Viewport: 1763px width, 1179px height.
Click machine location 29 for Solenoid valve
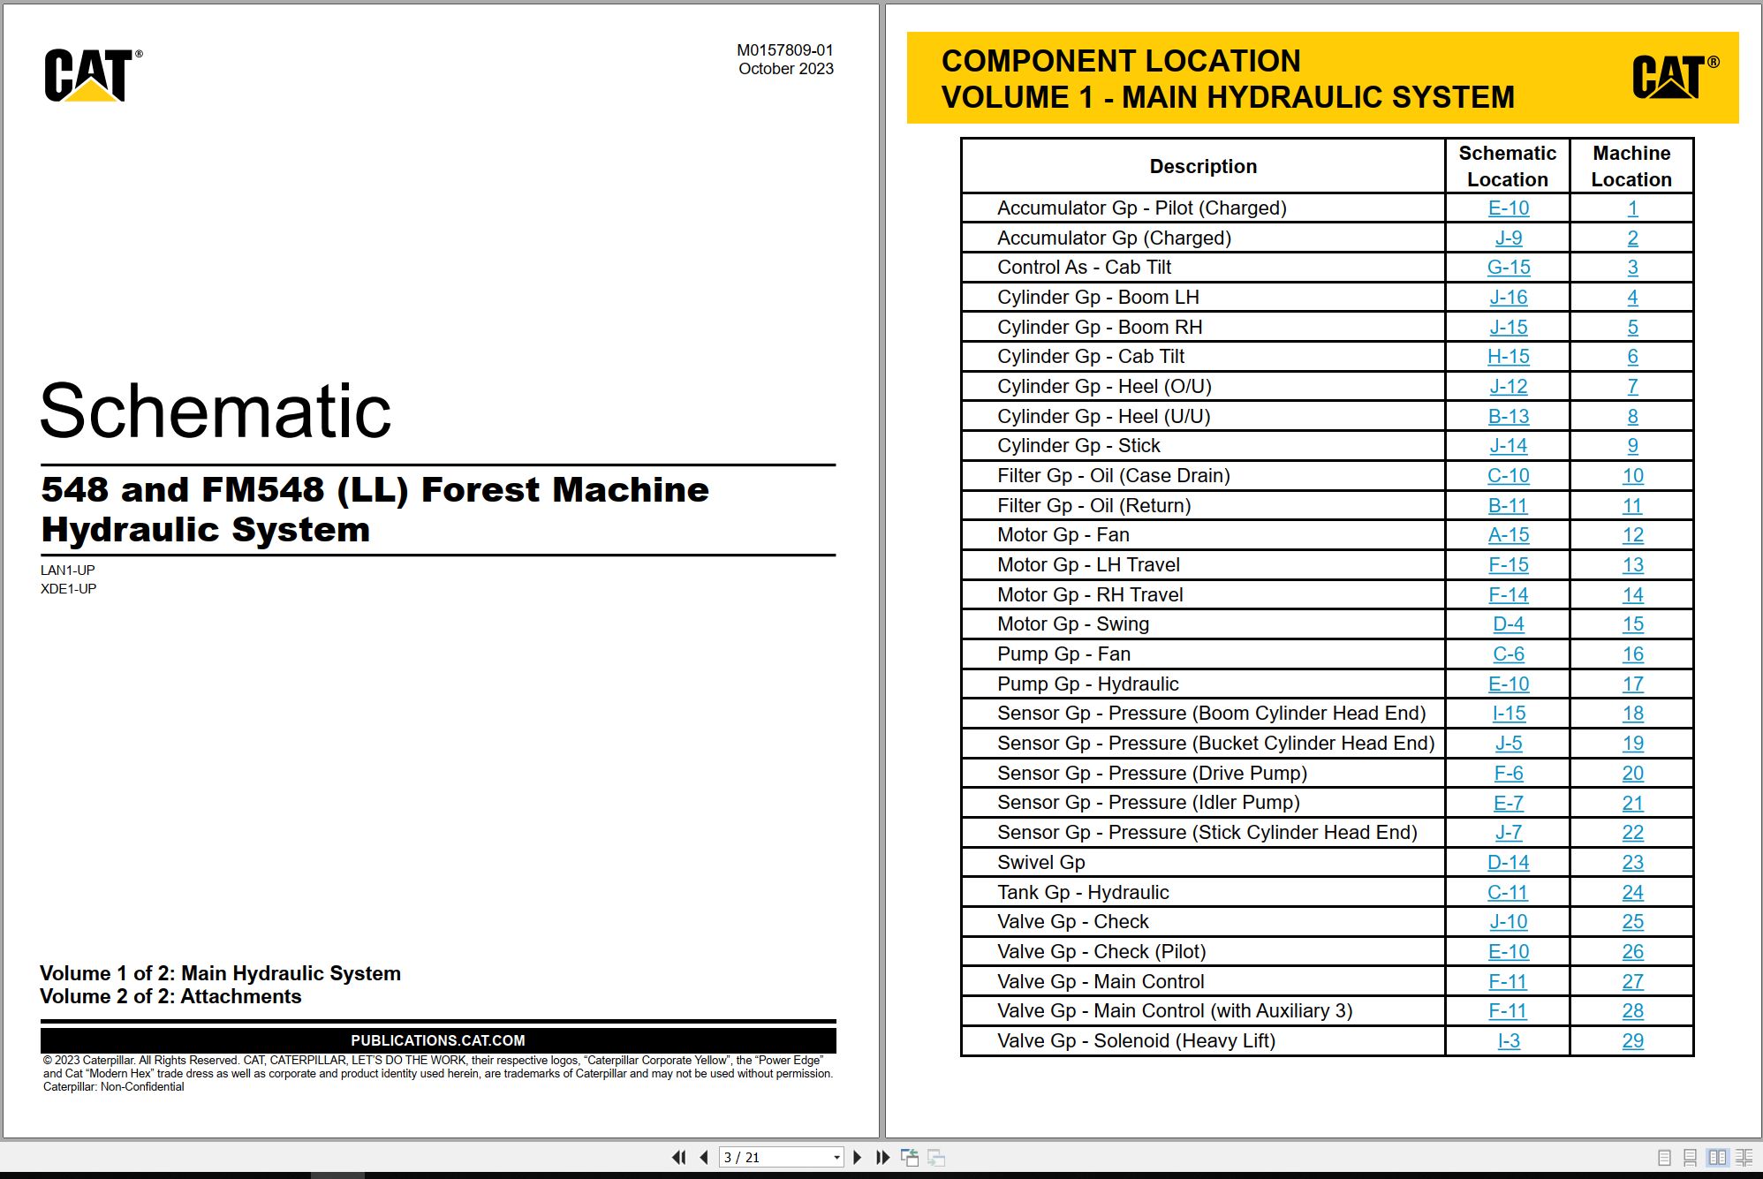coord(1632,1041)
